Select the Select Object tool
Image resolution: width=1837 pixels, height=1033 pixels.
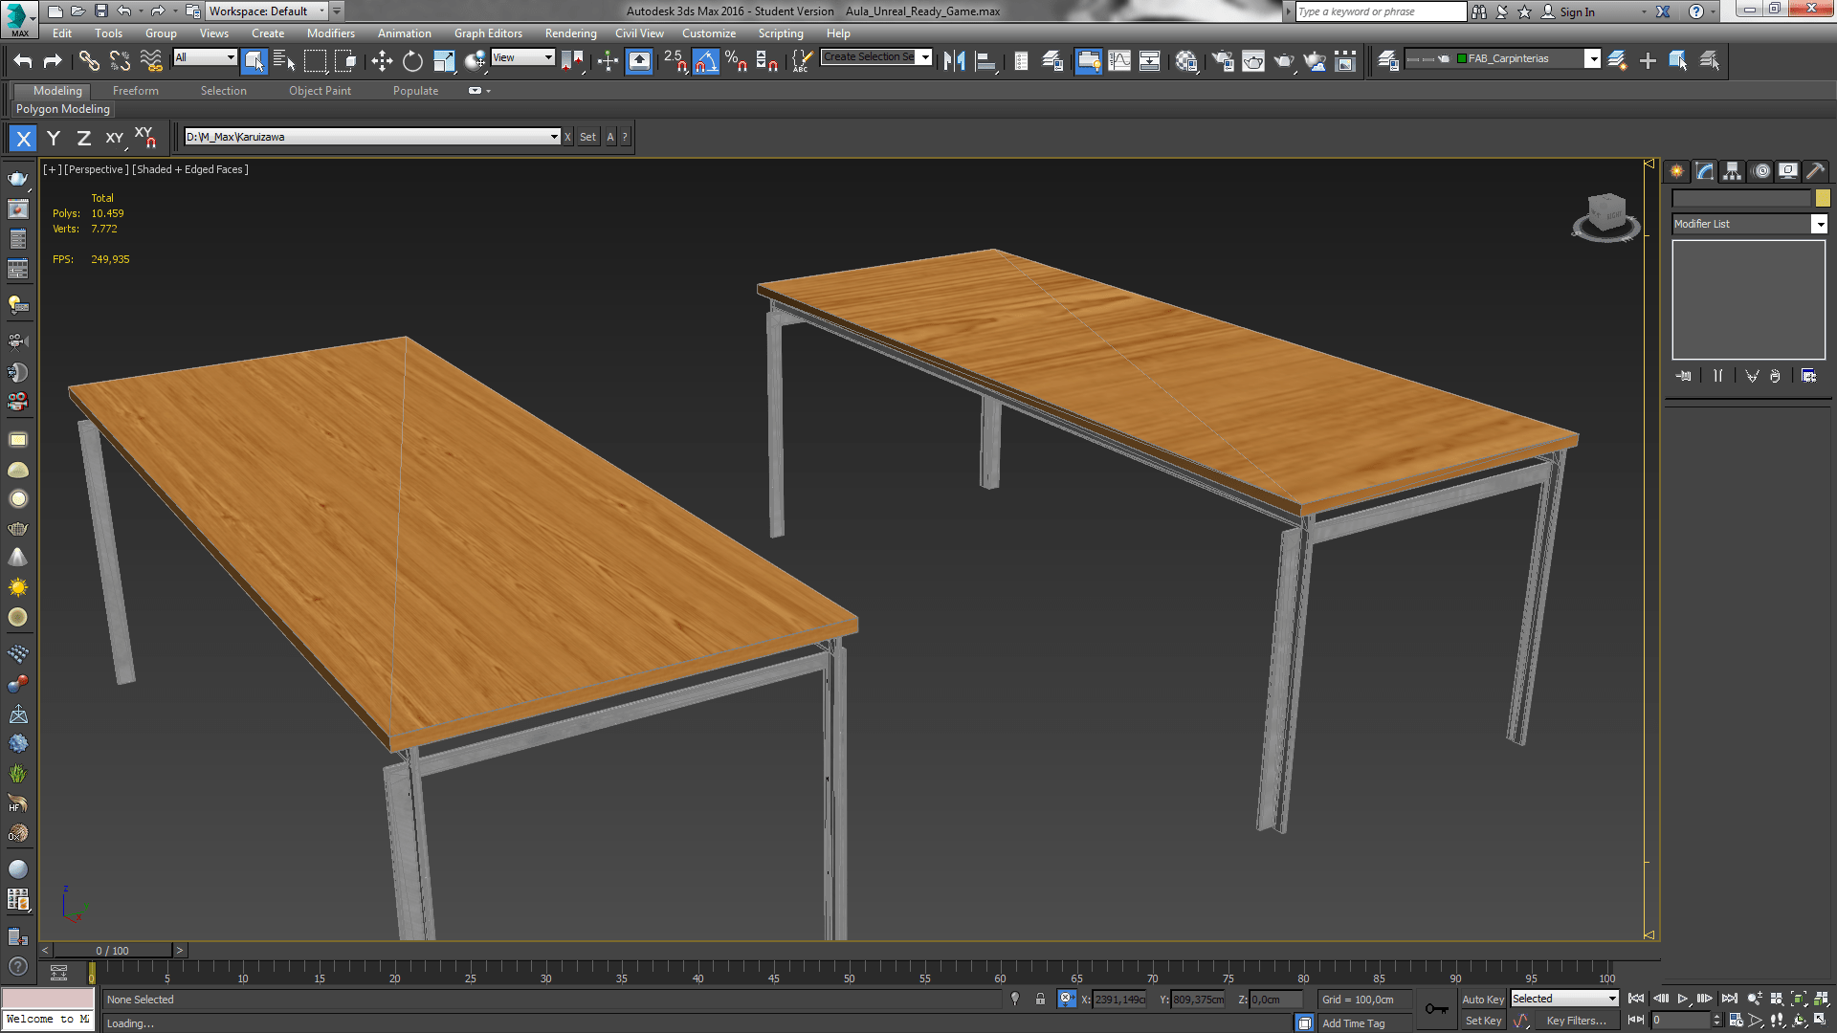click(x=254, y=60)
